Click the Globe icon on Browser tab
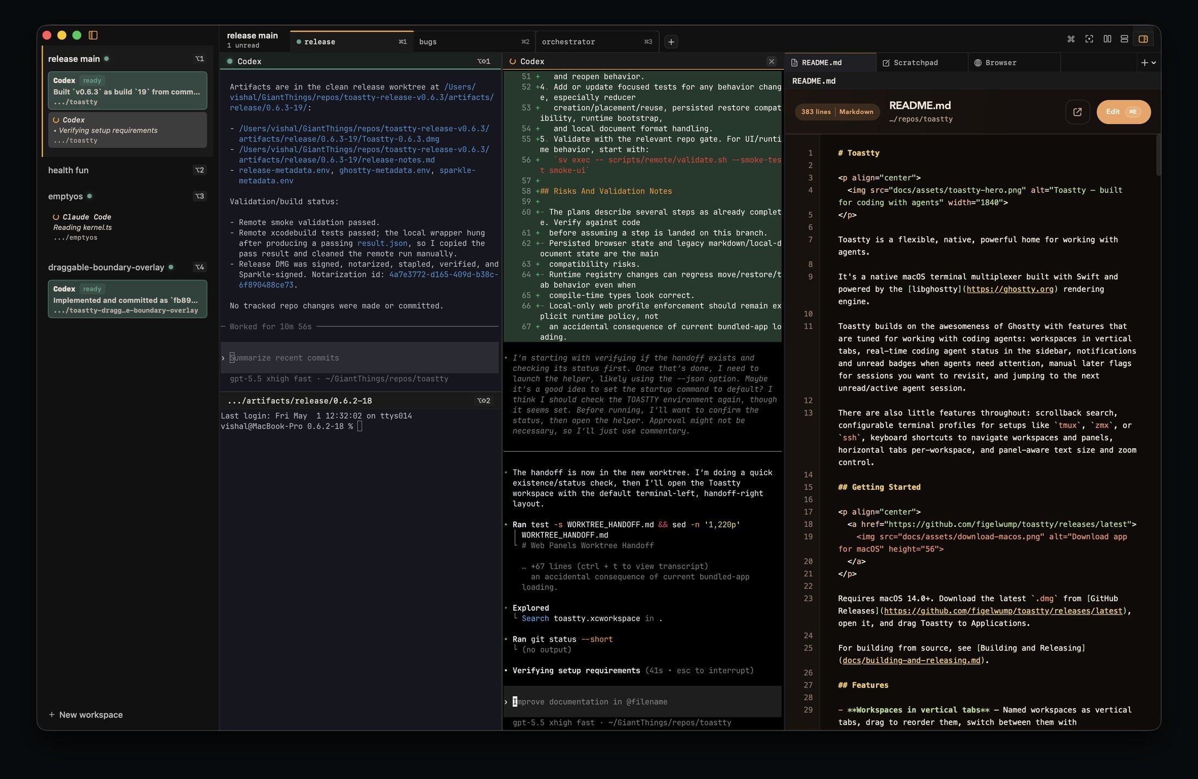 977,63
